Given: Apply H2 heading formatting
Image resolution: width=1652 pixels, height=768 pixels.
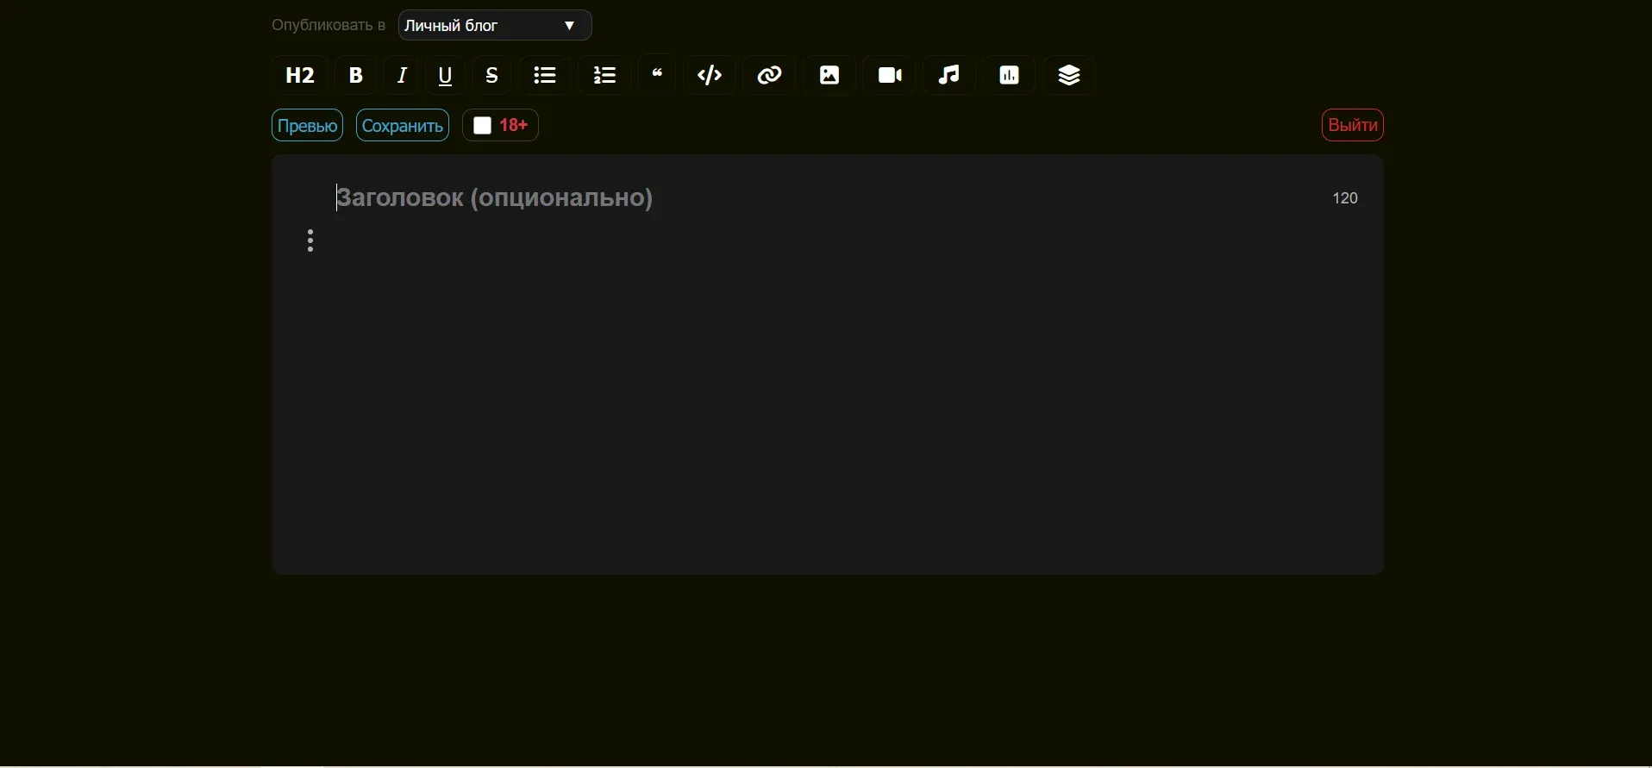Looking at the screenshot, I should [300, 76].
